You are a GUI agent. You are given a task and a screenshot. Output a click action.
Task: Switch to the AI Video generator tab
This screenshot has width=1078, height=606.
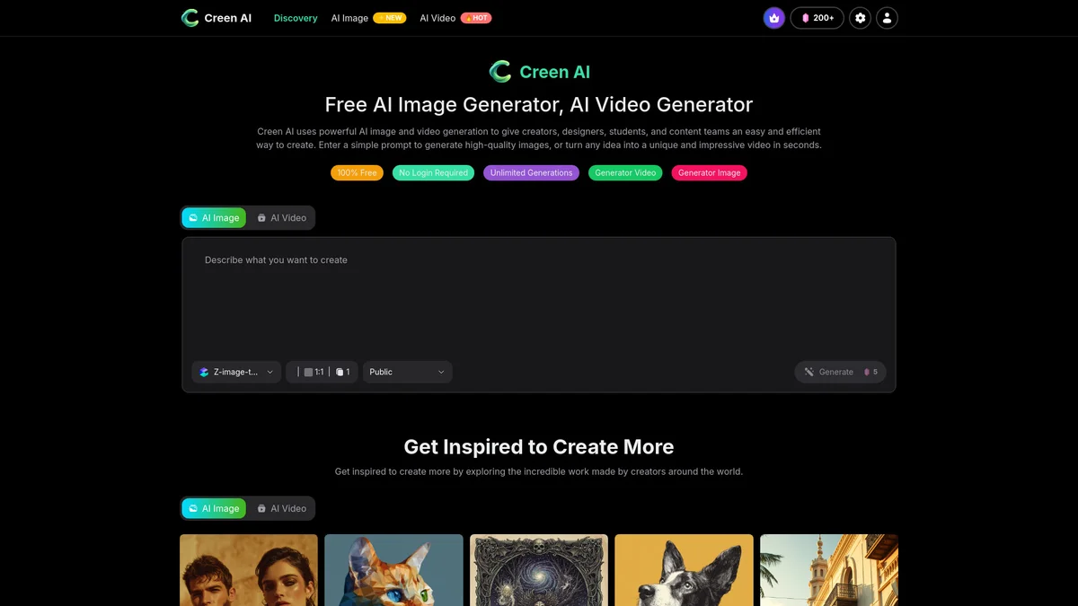281,217
